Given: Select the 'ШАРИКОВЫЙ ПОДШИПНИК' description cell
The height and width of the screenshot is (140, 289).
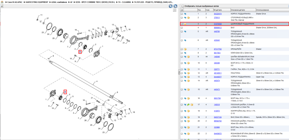Looking at the screenshot, I should coord(242,24).
